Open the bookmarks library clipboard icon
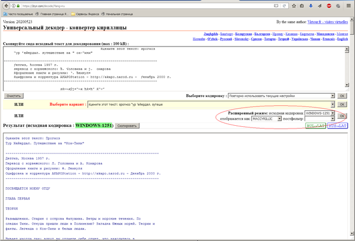Image resolution: width=355 pixels, height=241 pixels. coord(302,6)
